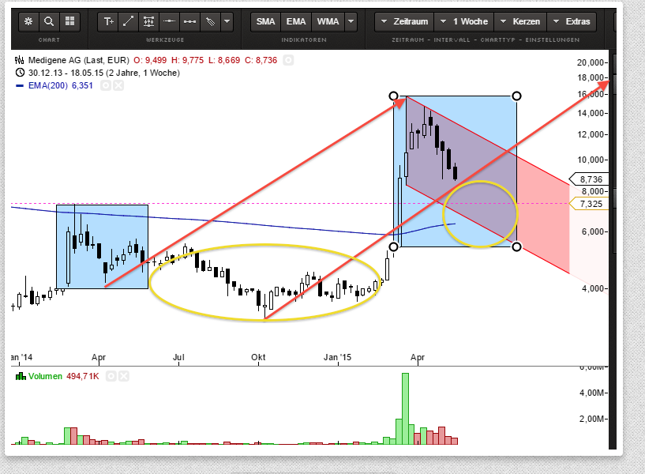Click the 4,00M volume axis label
Screen dimensions: 645x474
(591, 393)
